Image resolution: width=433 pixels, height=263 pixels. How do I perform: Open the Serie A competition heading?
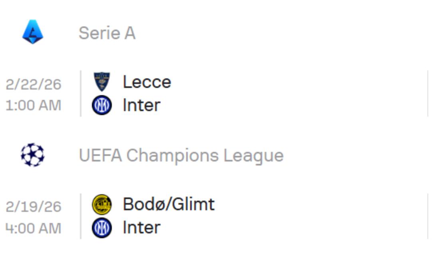pos(107,33)
